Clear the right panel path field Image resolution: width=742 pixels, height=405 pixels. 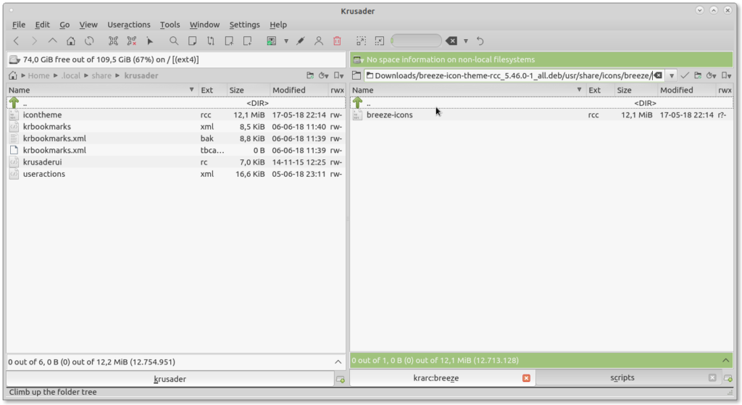pyautogui.click(x=658, y=75)
